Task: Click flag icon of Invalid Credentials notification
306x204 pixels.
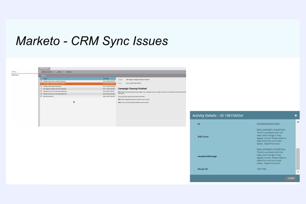Action: point(41,81)
